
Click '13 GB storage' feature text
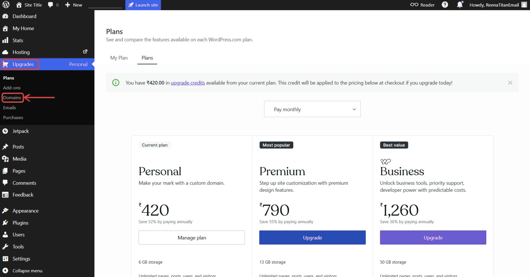pos(272,262)
